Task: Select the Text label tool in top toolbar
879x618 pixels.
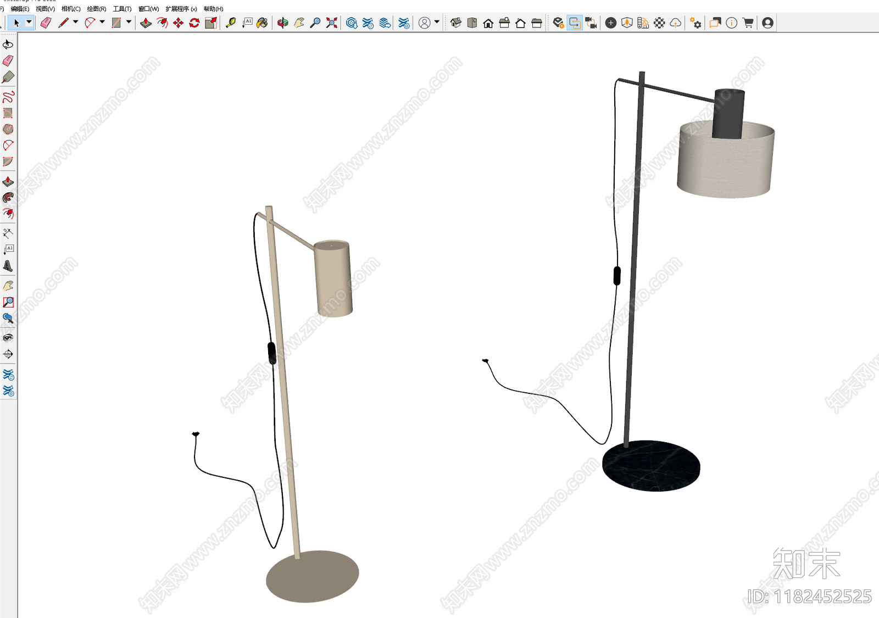Action: coord(247,23)
